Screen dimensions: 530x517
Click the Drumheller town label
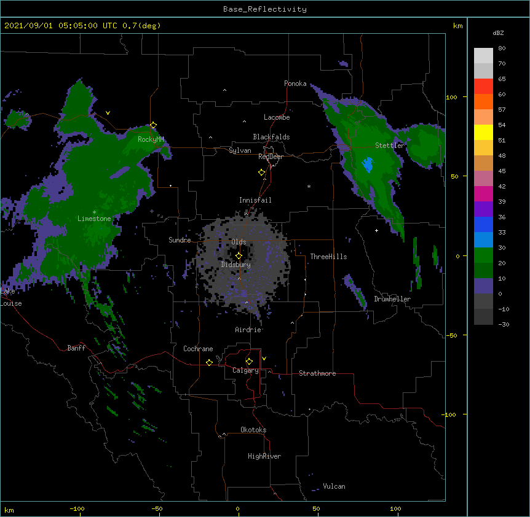tap(392, 299)
